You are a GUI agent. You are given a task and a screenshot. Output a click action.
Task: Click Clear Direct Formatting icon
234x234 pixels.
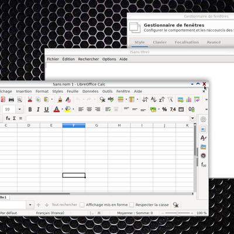pyautogui.click(x=68, y=99)
